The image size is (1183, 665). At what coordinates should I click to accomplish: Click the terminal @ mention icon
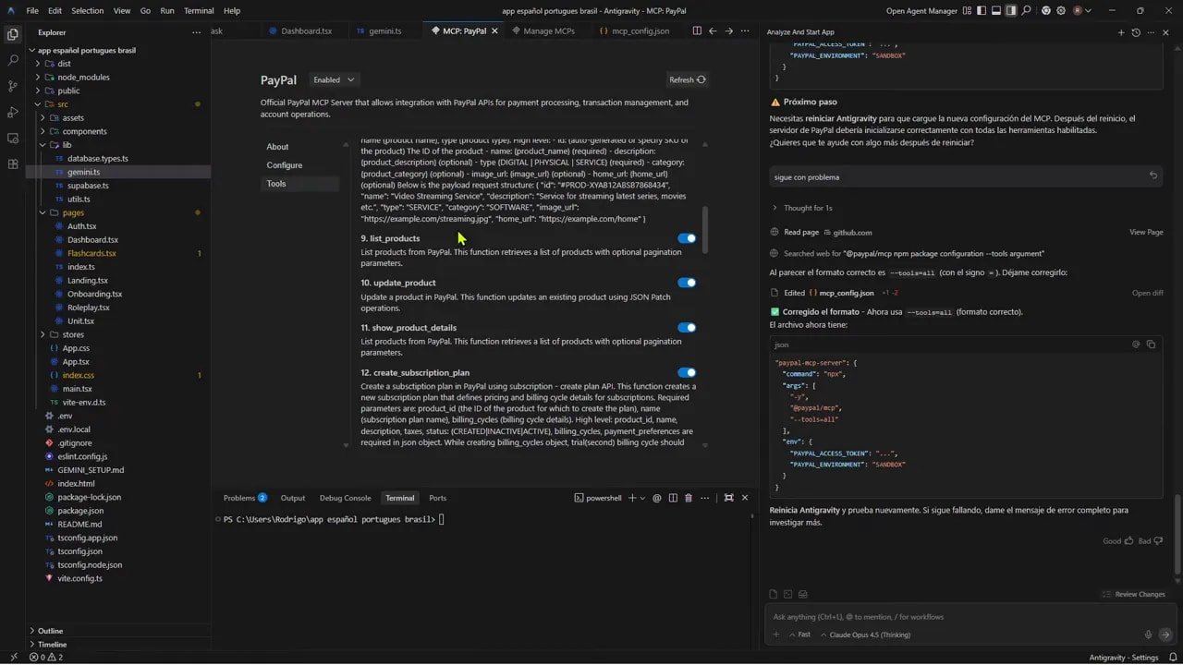pyautogui.click(x=657, y=498)
